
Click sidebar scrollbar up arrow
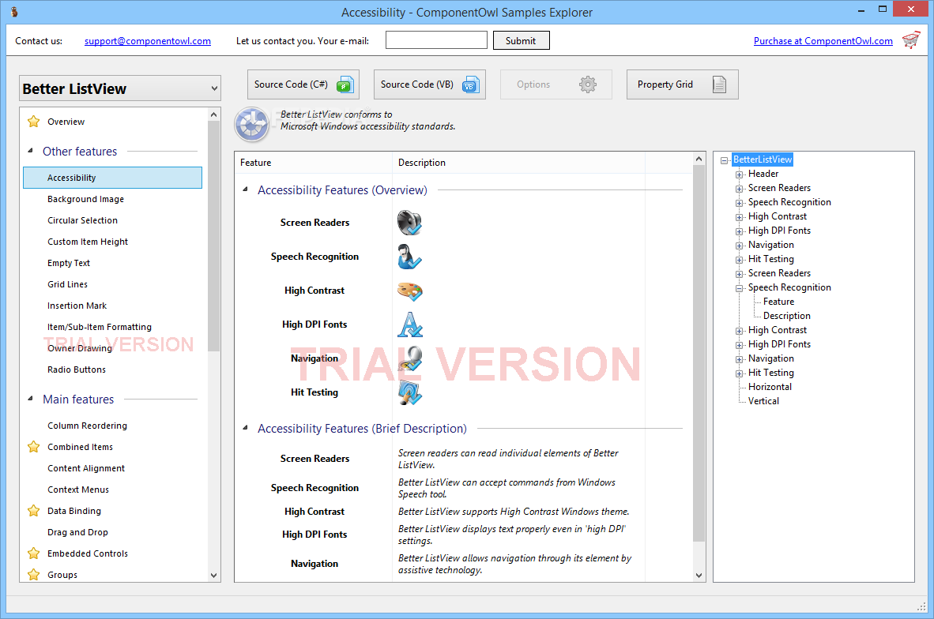[x=214, y=114]
